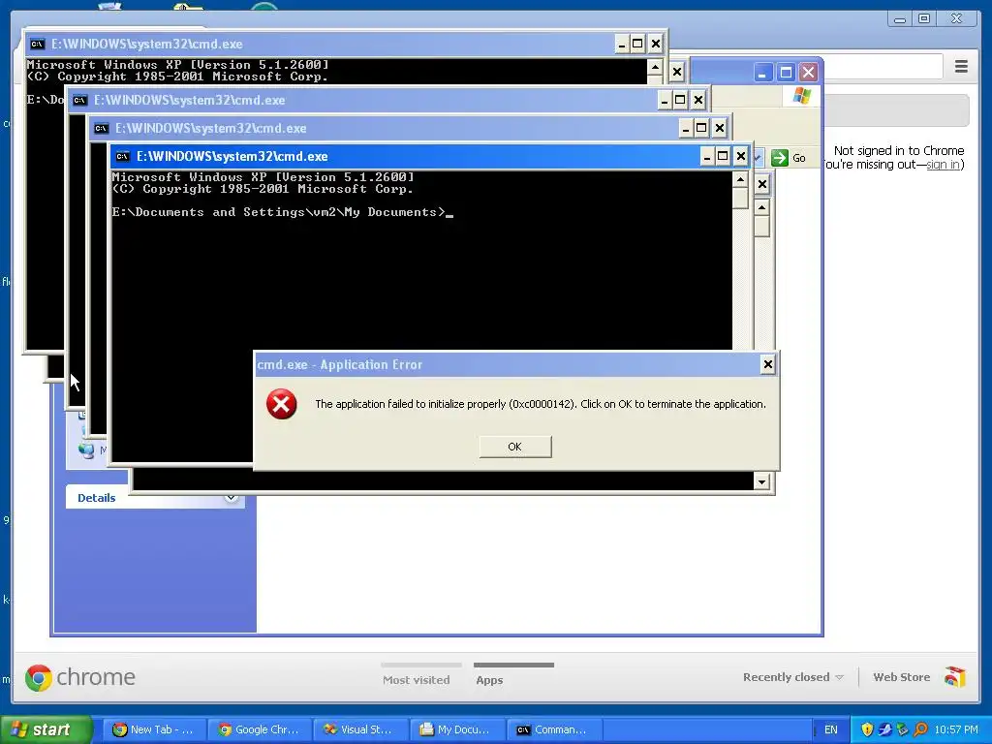Click the yellow security shield tray icon
This screenshot has width=992, height=744.
867,729
